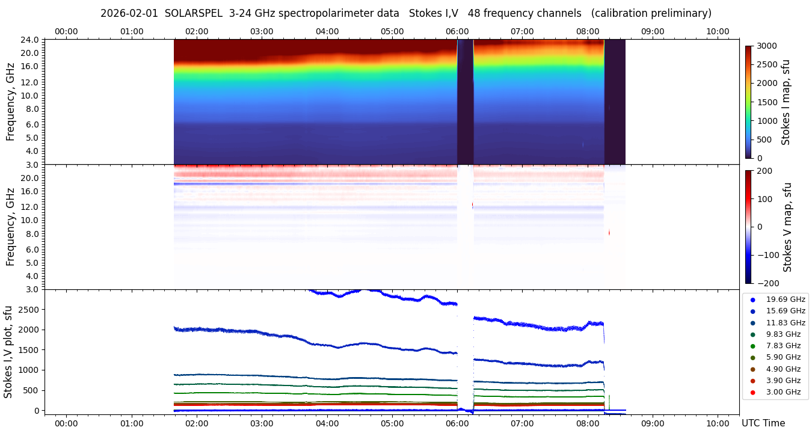Pick the 5.90 GHz legend marker
This screenshot has height=436, width=812.
tap(752, 358)
